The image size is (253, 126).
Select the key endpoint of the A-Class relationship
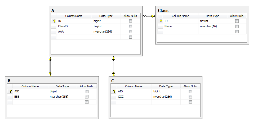pos(153,16)
